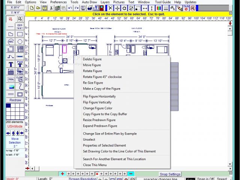Select the red active layer dot

click(97, 174)
